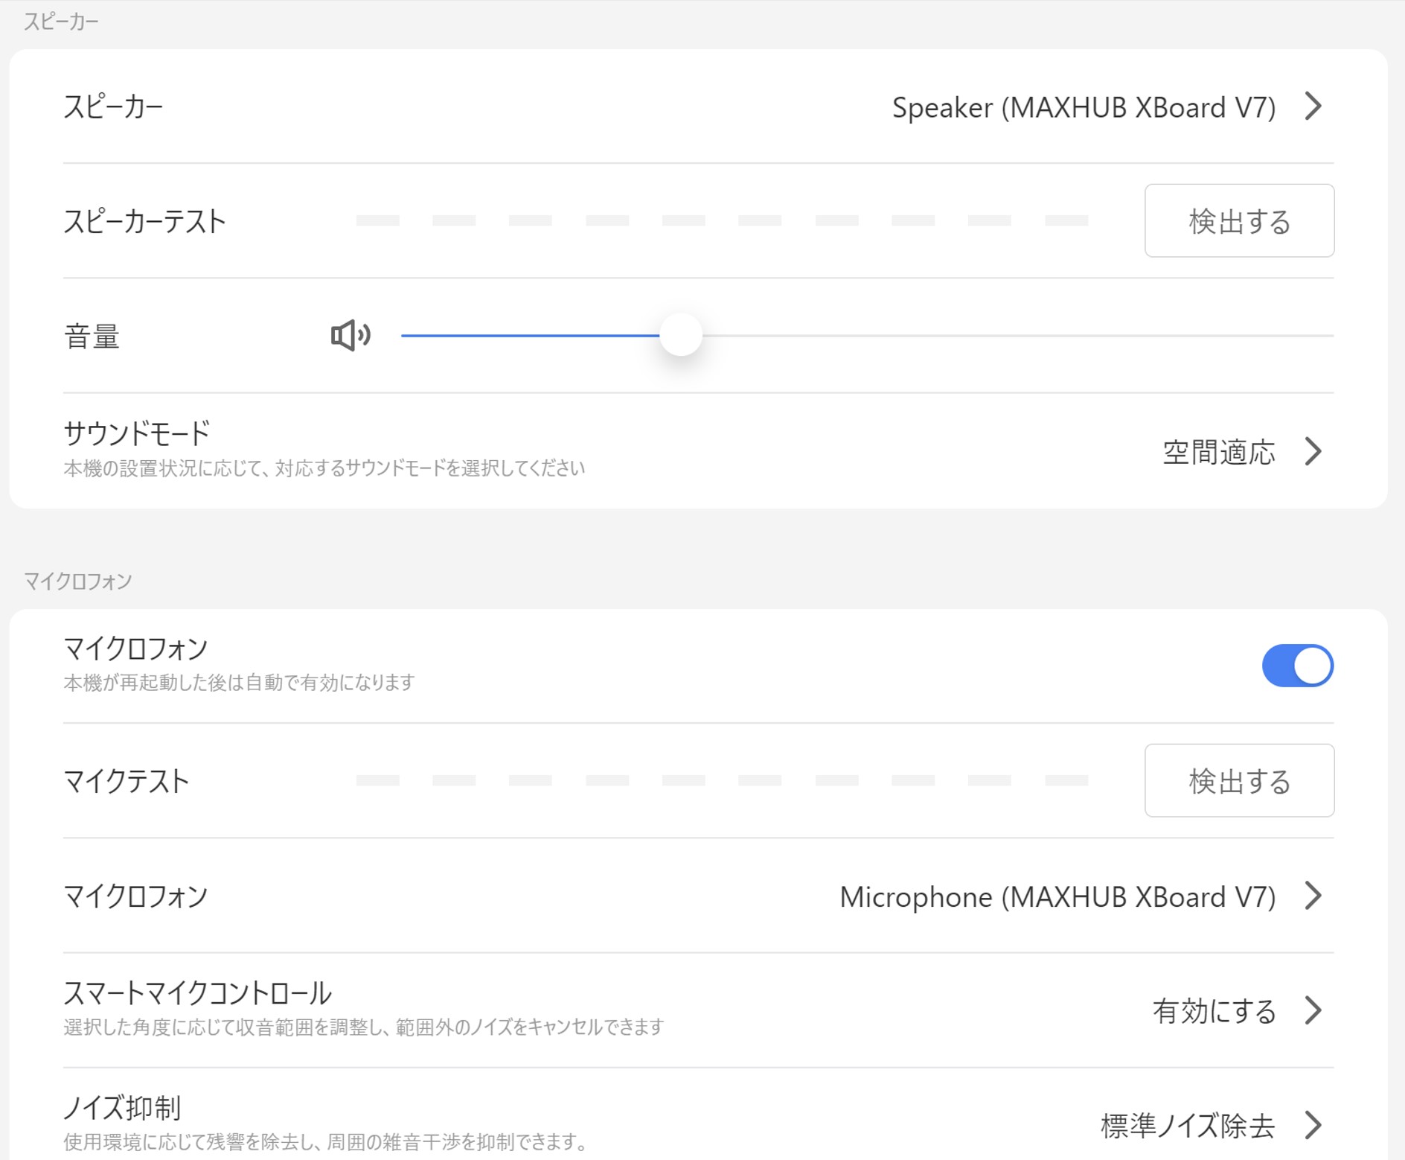The width and height of the screenshot is (1405, 1160).
Task: Toggle the マイクロフォン switch off
Action: [1297, 666]
